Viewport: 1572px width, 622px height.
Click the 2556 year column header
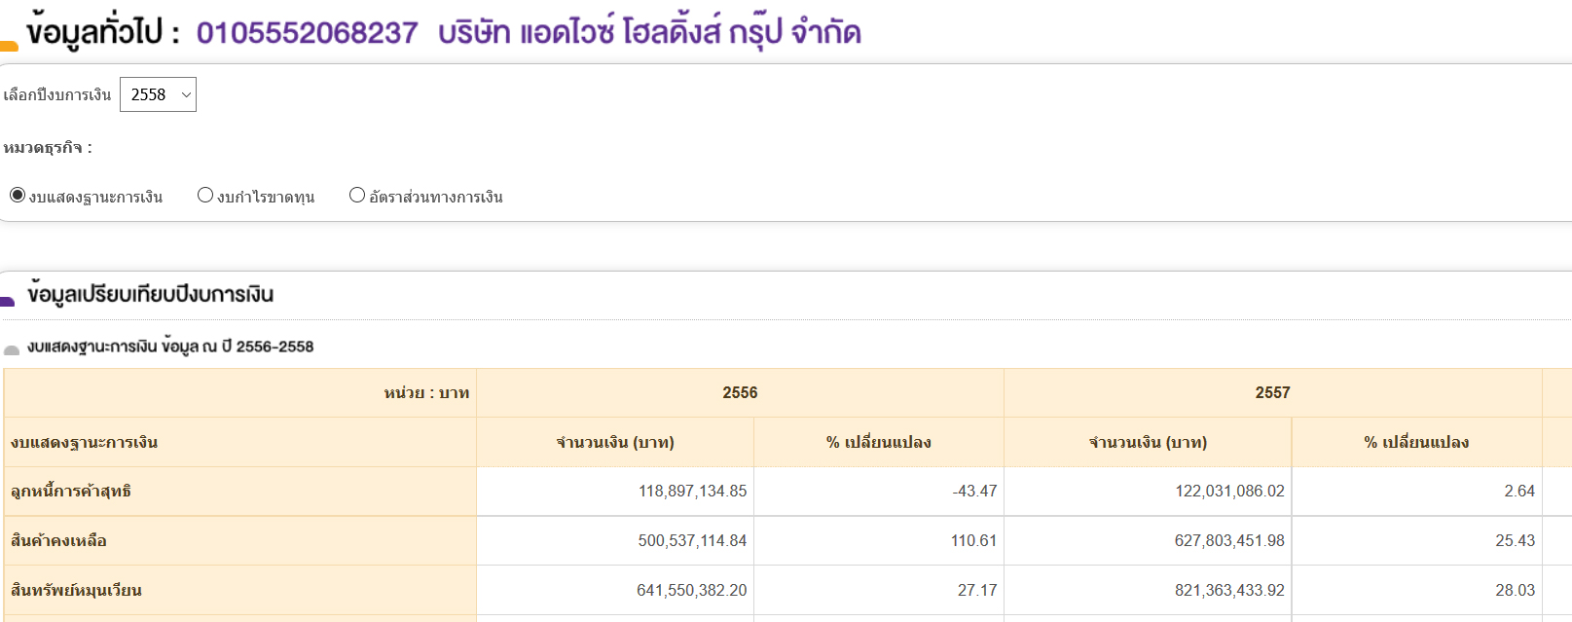click(x=740, y=393)
